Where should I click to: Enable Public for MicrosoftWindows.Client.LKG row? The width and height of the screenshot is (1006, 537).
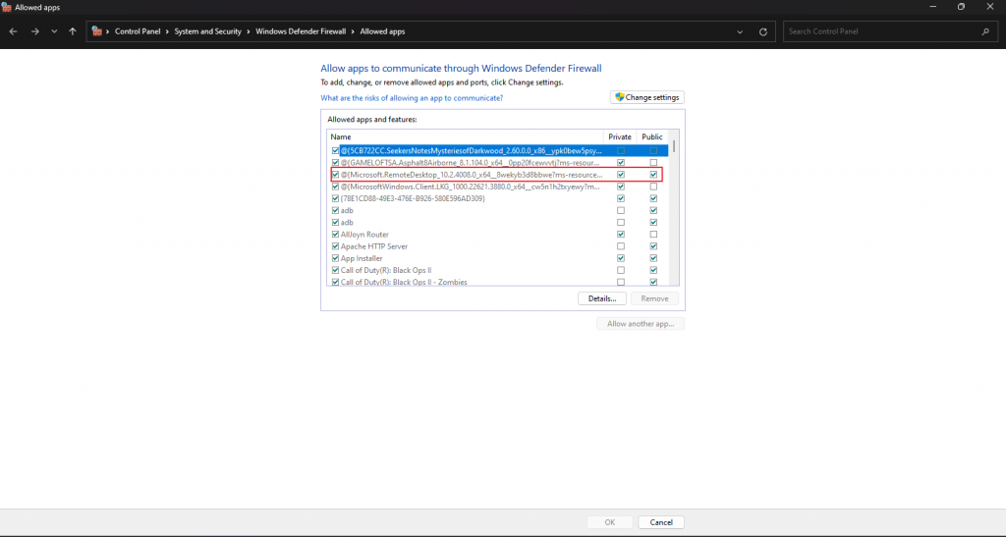pos(653,187)
